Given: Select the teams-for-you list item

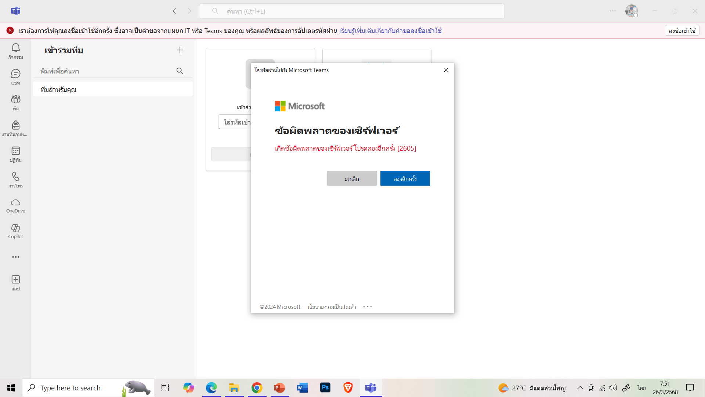Looking at the screenshot, I should pyautogui.click(x=113, y=89).
